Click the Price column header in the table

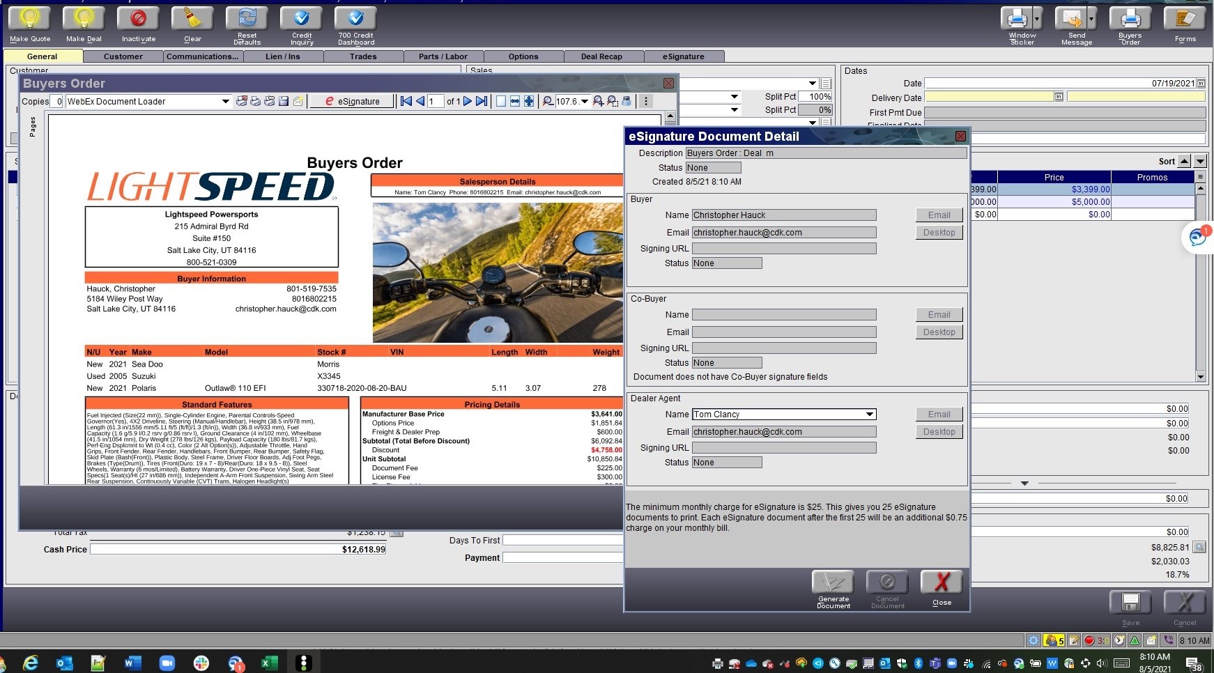click(1054, 178)
